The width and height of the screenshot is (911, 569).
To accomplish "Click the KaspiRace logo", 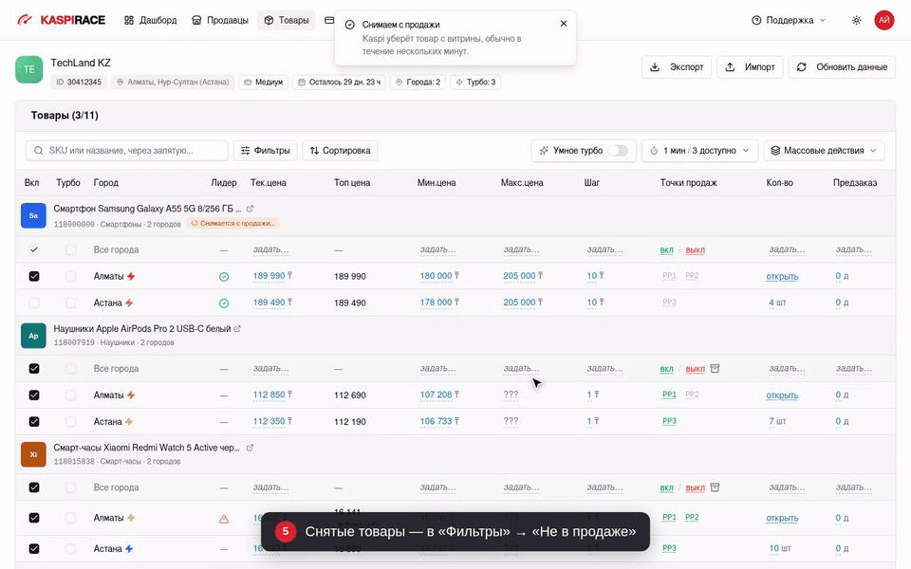I will click(61, 20).
